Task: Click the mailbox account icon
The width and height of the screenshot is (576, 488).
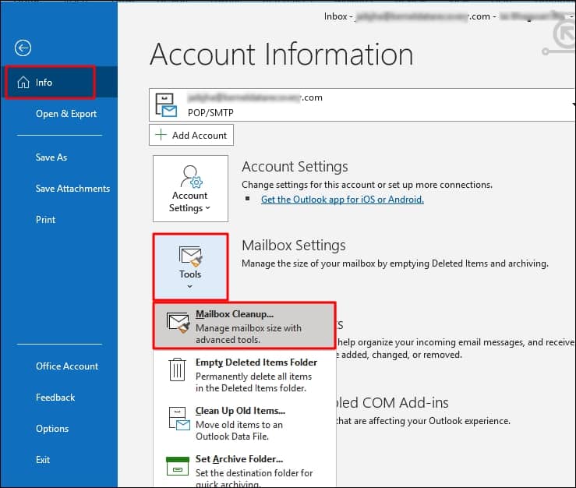Action: pos(166,105)
